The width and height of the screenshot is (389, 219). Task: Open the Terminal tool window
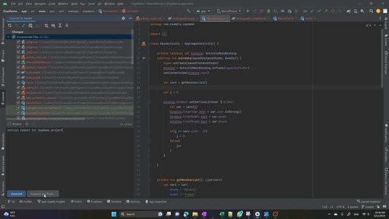click(x=114, y=201)
